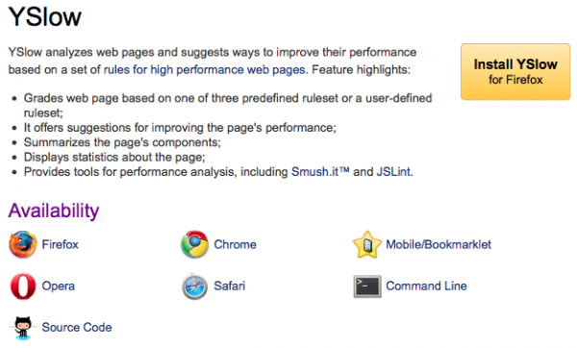Open the Mobile/Bookmarklet text link
Image resolution: width=577 pixels, height=348 pixels.
pyautogui.click(x=439, y=244)
